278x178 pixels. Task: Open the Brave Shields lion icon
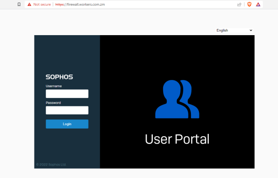[x=249, y=4]
